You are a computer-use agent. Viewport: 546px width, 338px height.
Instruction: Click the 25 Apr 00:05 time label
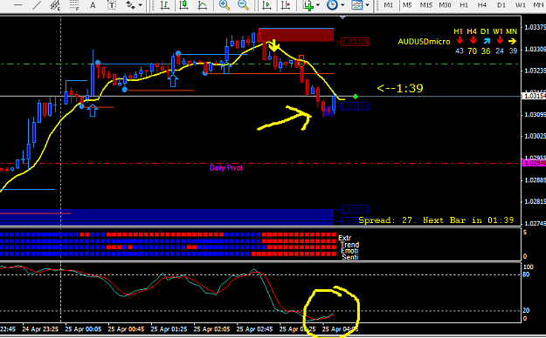(x=83, y=329)
